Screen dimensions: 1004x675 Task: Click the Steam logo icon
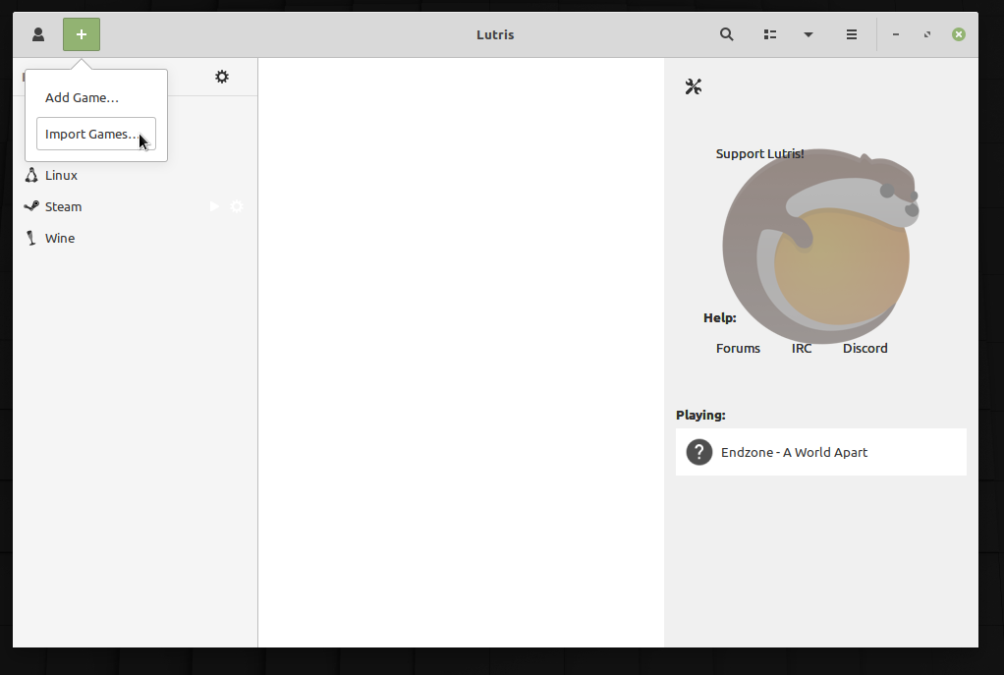click(x=31, y=206)
